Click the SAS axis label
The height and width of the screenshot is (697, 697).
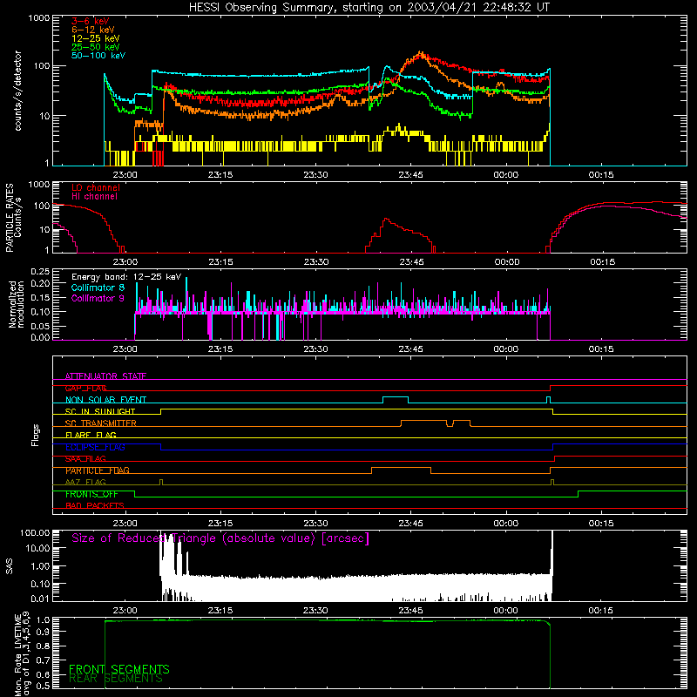tap(10, 566)
